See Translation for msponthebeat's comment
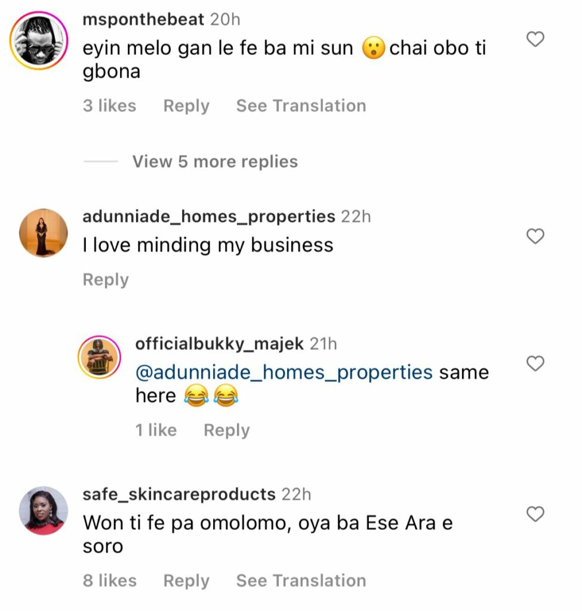The image size is (582, 611). tap(301, 106)
